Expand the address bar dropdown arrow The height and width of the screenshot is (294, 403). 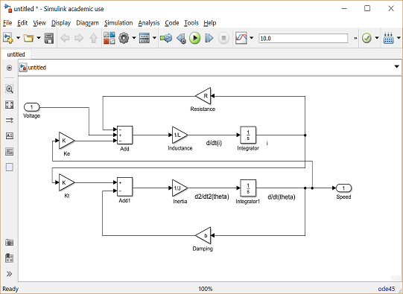(397, 67)
